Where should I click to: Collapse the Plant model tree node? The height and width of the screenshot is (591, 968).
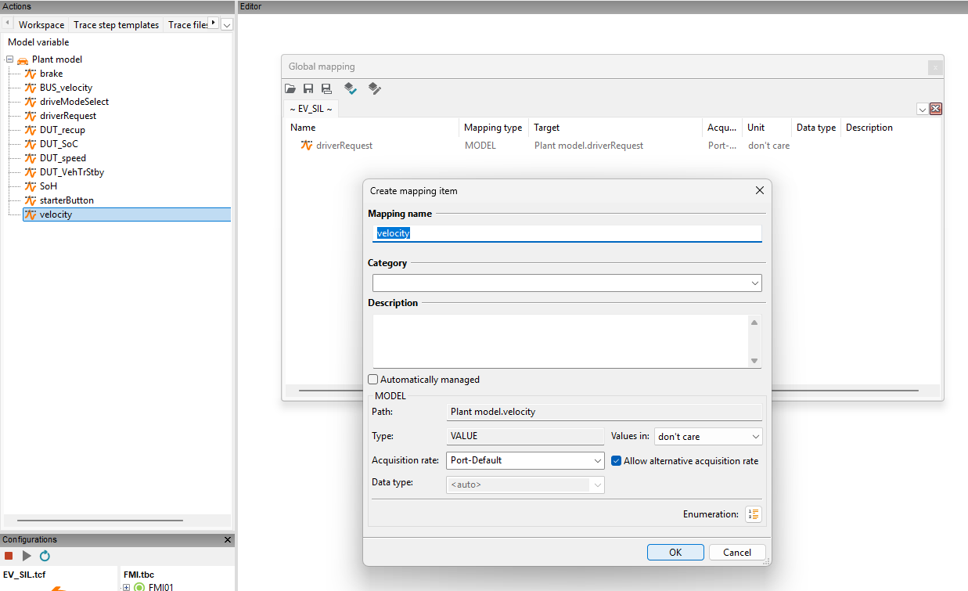coord(9,59)
